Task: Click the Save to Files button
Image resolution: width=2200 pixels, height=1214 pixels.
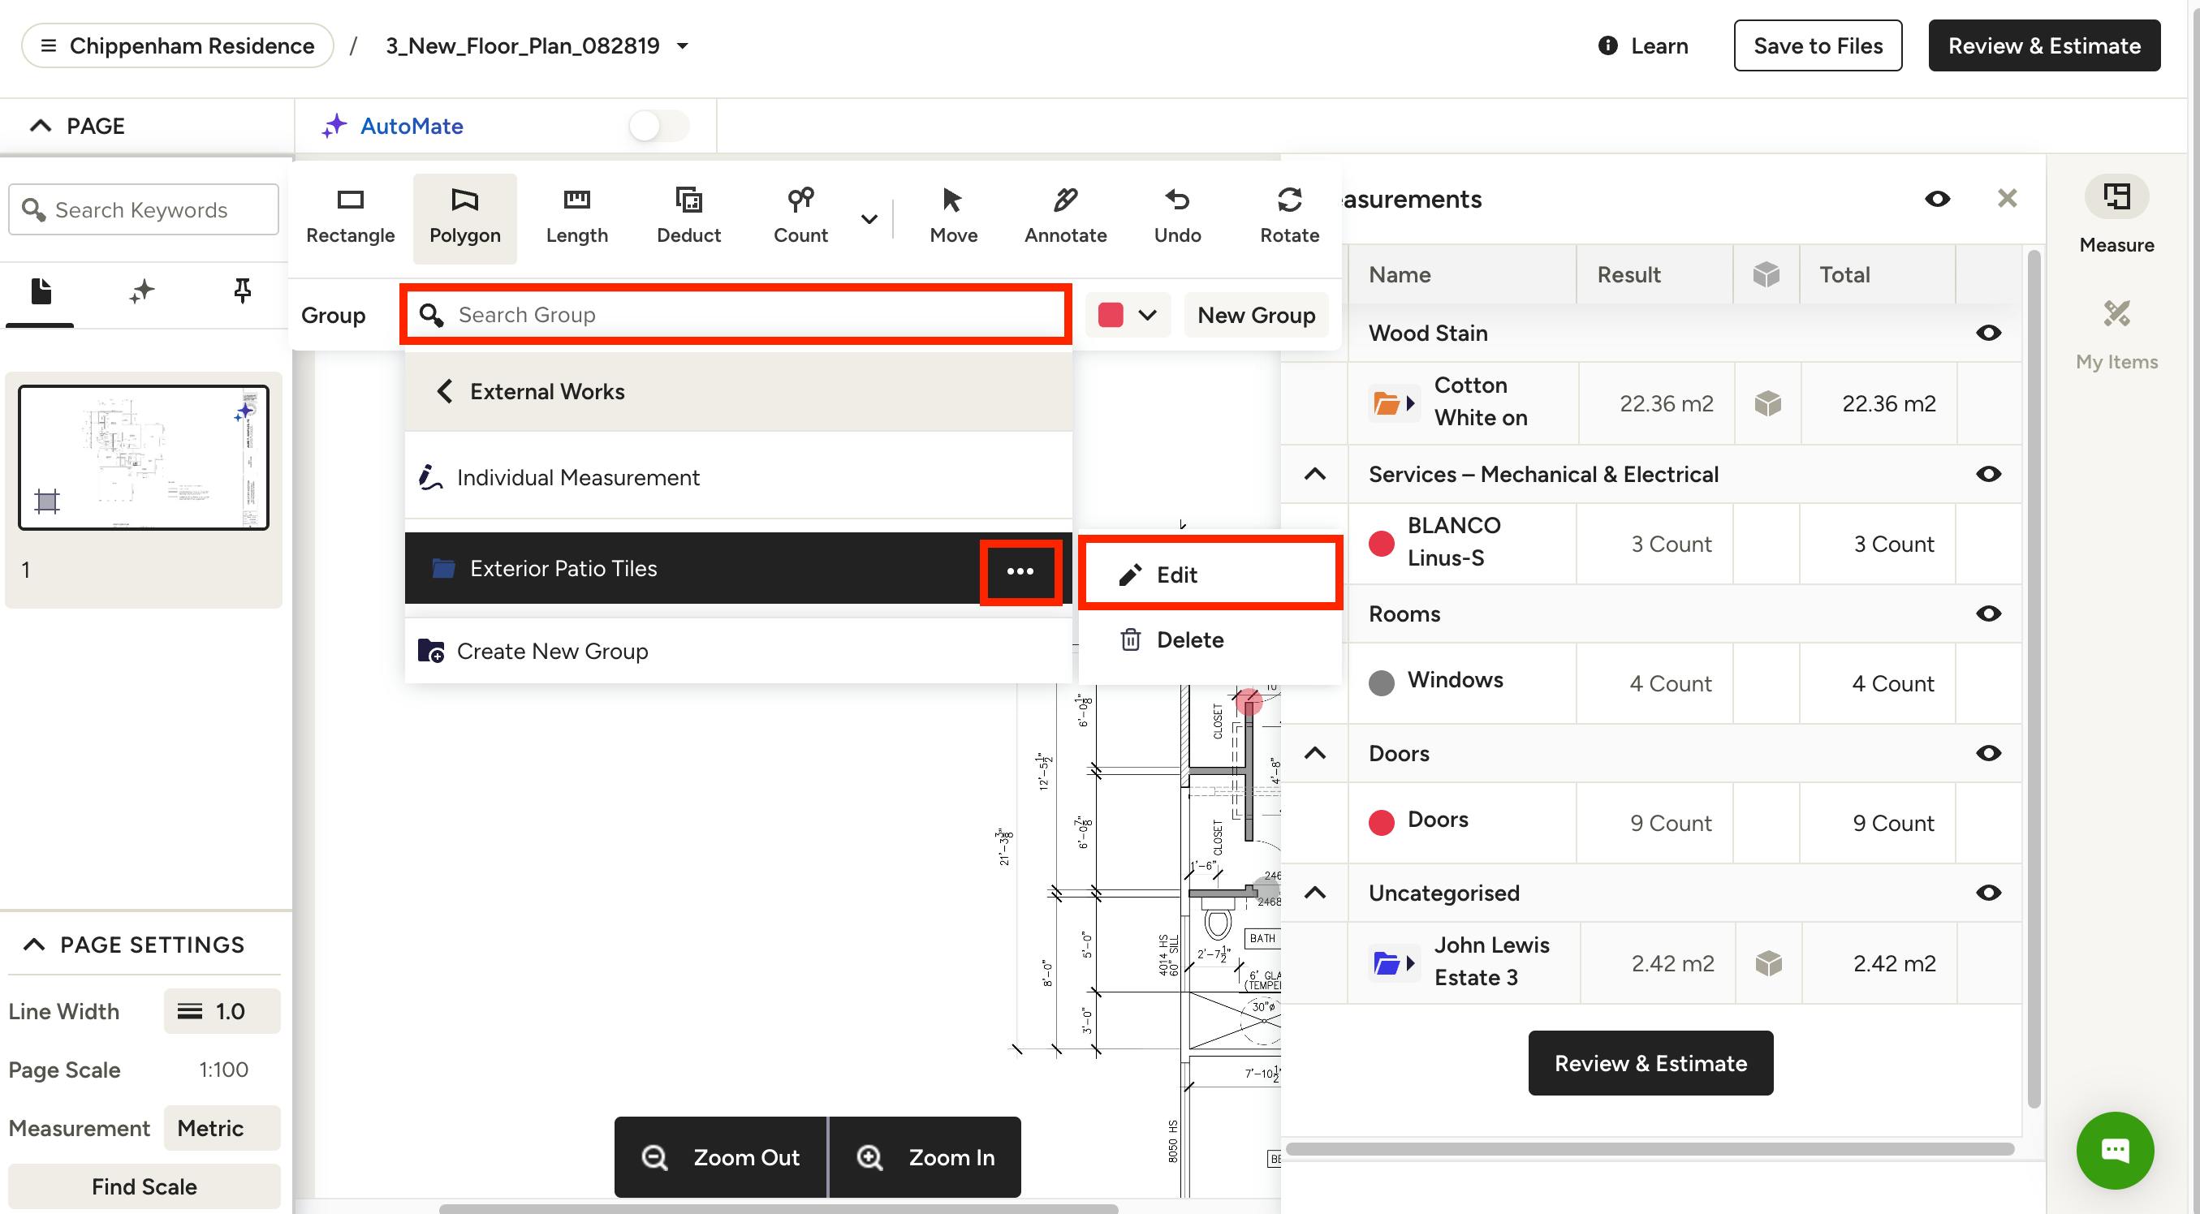Action: coord(1818,45)
